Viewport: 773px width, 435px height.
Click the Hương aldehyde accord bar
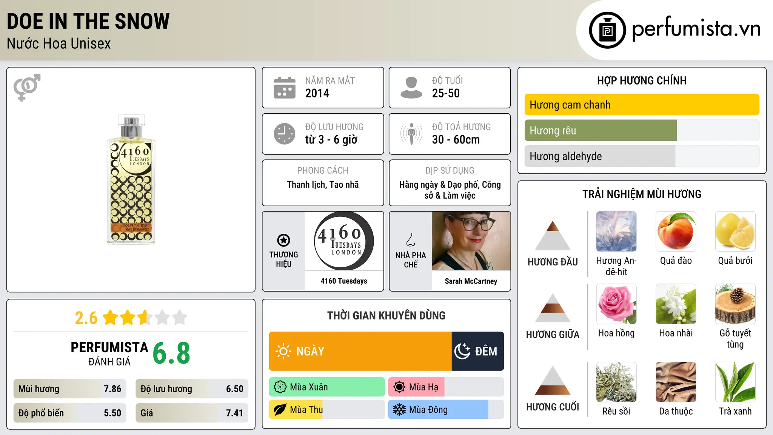642,156
